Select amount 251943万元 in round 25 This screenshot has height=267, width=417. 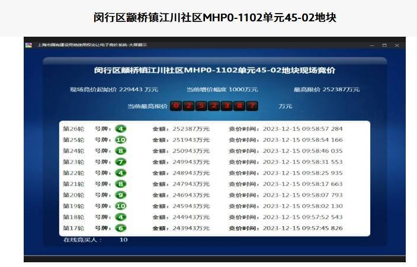point(191,140)
